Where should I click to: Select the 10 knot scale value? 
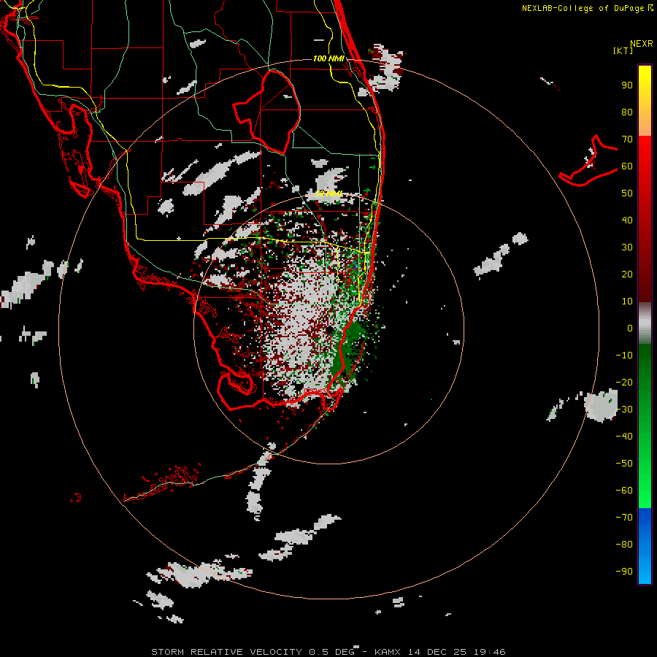tap(627, 301)
